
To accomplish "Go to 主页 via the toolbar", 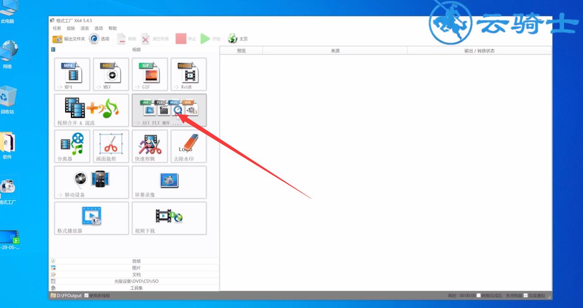I will pyautogui.click(x=237, y=39).
